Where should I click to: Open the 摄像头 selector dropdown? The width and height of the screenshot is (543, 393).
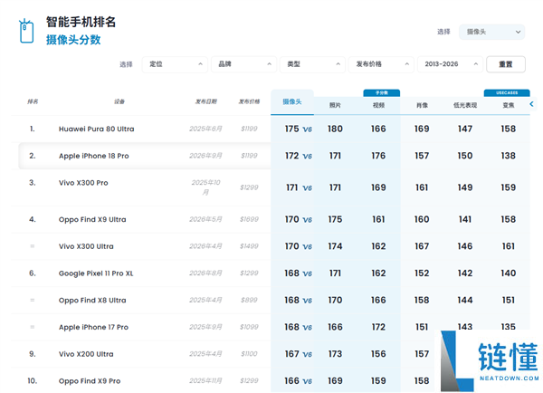click(x=491, y=32)
